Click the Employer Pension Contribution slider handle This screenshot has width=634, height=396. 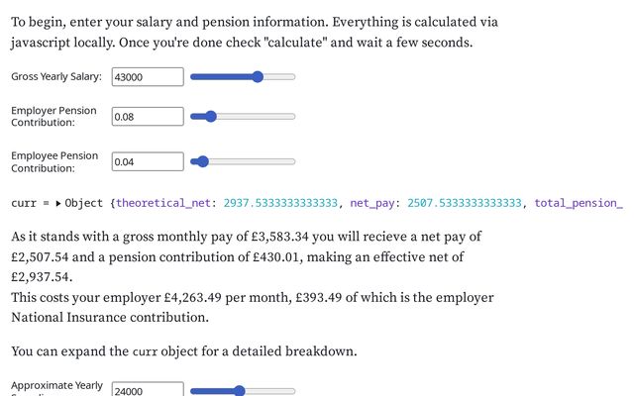coord(210,117)
